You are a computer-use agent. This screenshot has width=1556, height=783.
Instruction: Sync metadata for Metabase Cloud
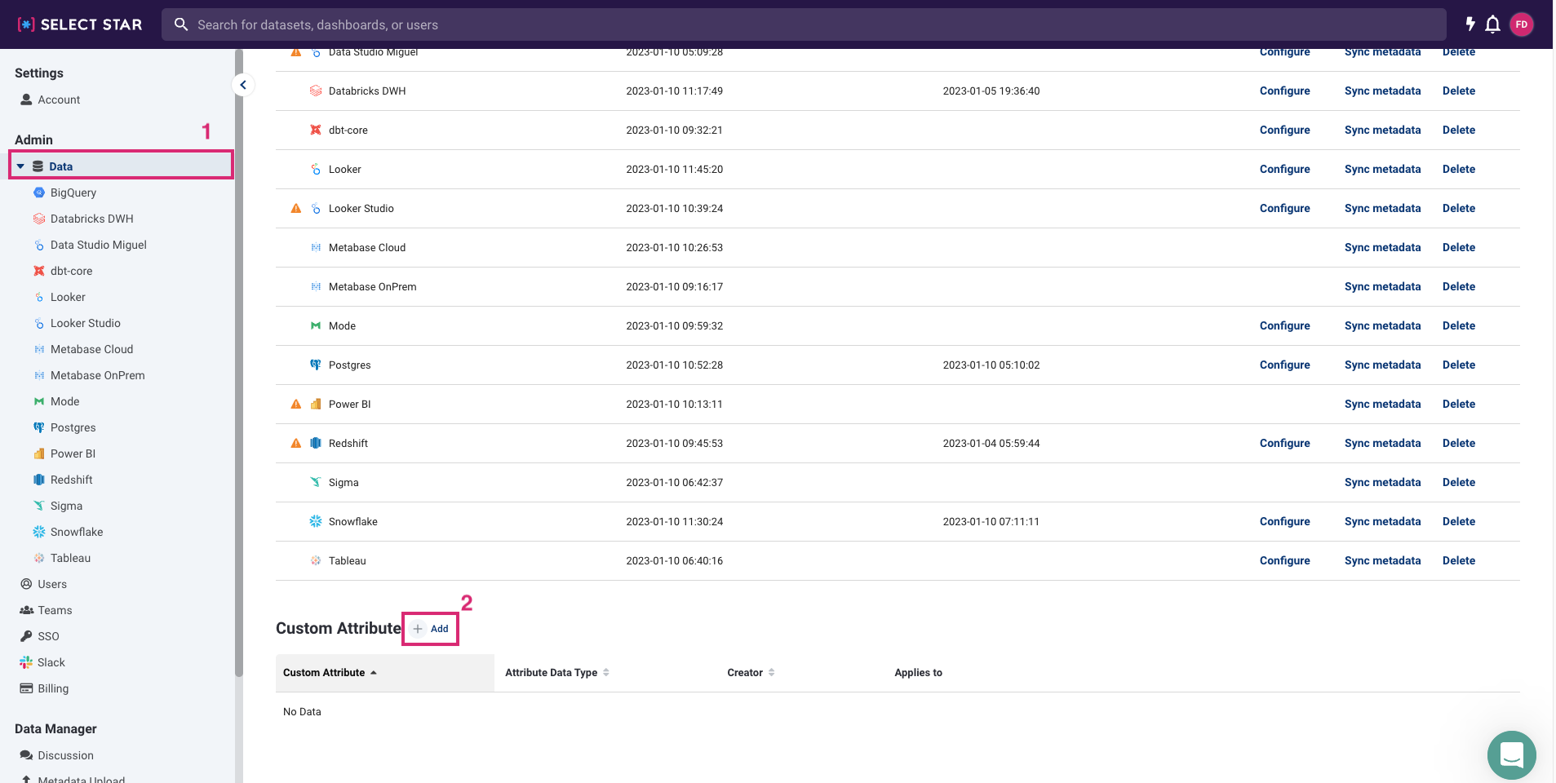[x=1382, y=248]
